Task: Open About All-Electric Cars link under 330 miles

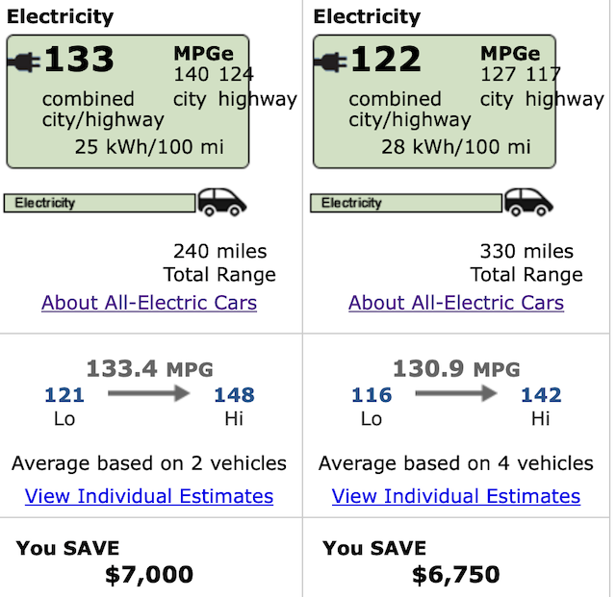Action: tap(456, 303)
